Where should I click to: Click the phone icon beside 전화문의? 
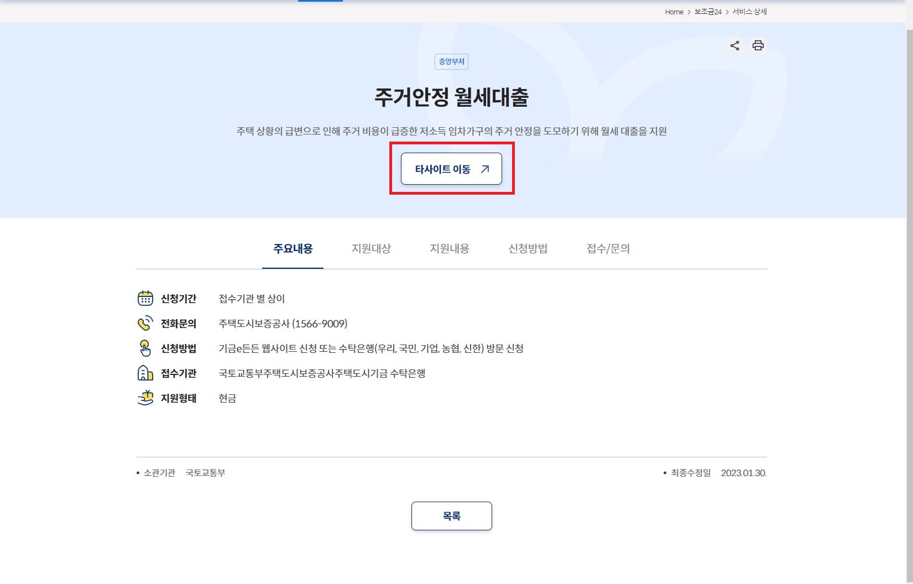tap(145, 324)
